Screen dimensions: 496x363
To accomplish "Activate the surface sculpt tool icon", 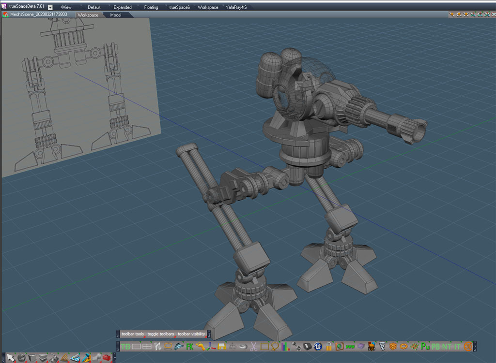I will point(53,358).
